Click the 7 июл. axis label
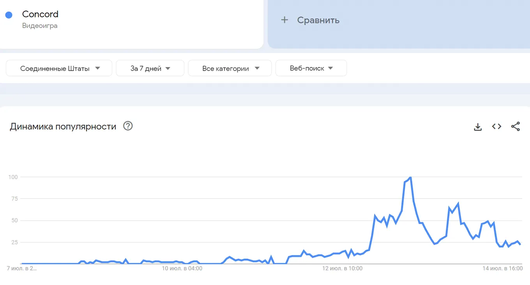This screenshot has height=285, width=530. pyautogui.click(x=22, y=269)
